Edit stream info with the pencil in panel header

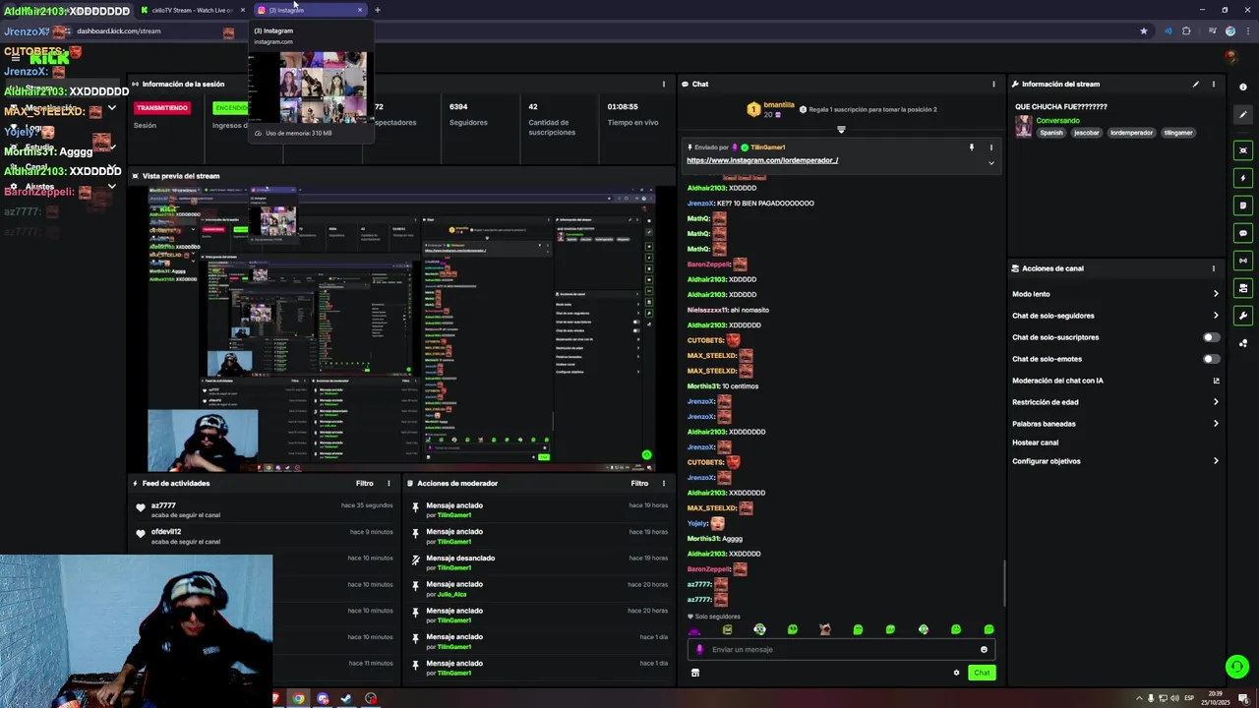click(1196, 84)
